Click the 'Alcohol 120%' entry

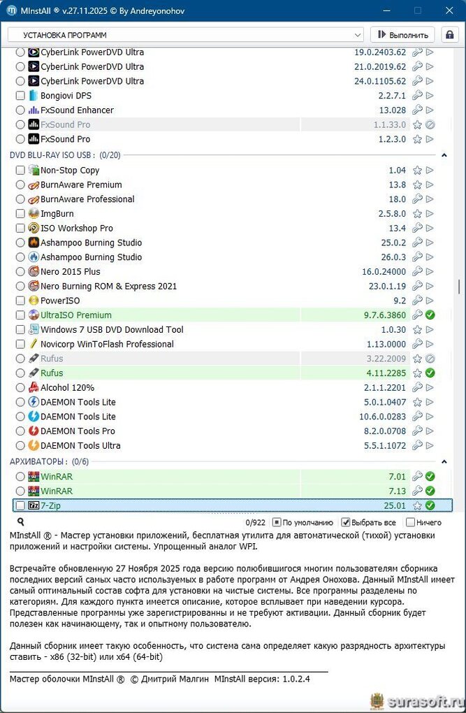(67, 387)
